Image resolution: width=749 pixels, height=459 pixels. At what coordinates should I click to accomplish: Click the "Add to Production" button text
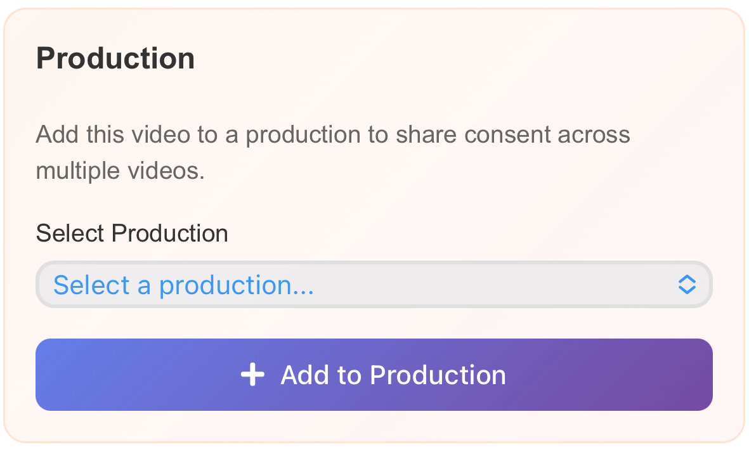pos(393,375)
